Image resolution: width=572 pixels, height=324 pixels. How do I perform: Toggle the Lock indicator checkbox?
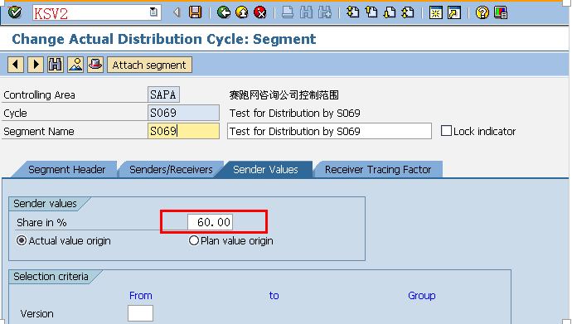[x=446, y=131]
